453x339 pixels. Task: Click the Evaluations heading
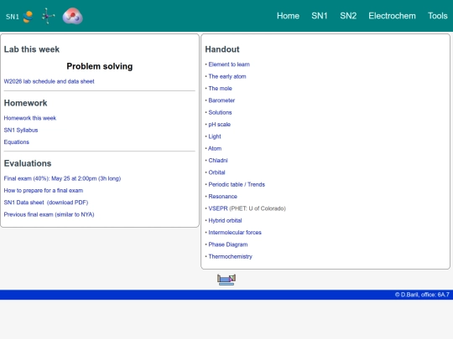28,163
